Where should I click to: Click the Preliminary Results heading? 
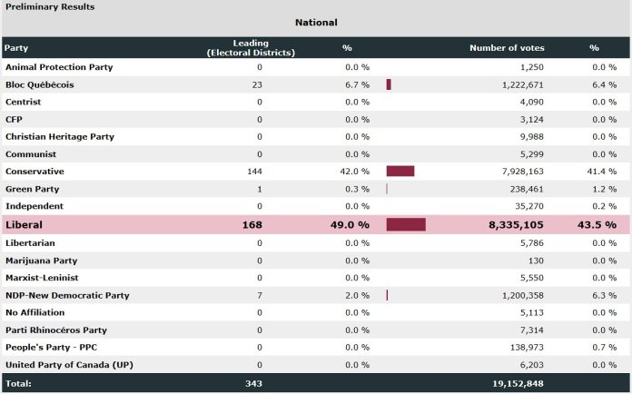pos(50,6)
